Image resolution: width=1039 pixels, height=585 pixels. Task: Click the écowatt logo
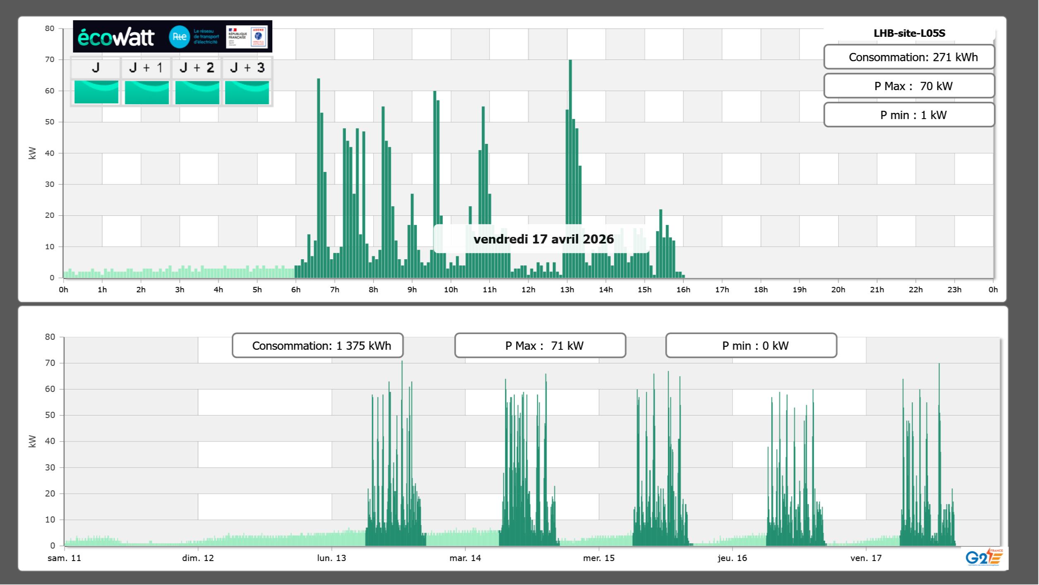116,37
